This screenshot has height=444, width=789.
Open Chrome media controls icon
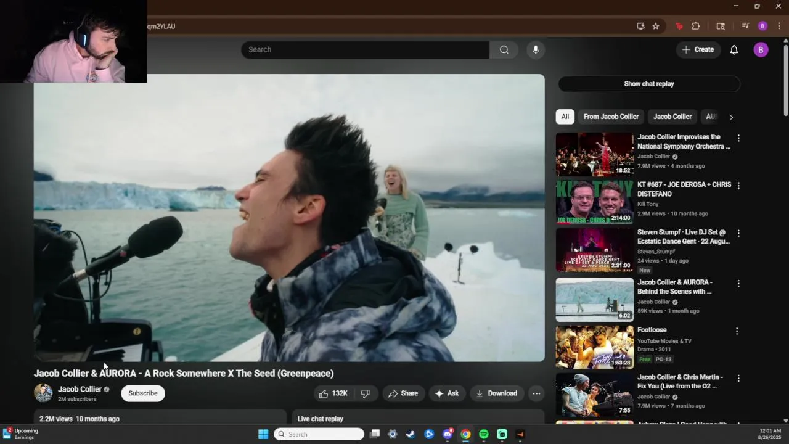(x=745, y=26)
